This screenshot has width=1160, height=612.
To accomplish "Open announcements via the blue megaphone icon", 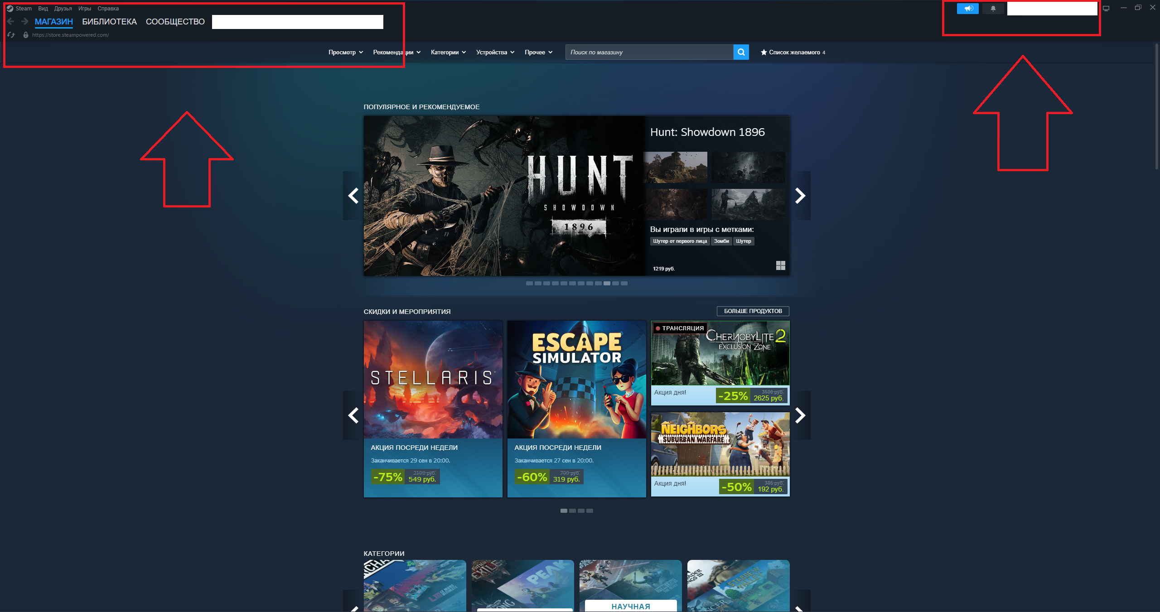I will [x=968, y=9].
